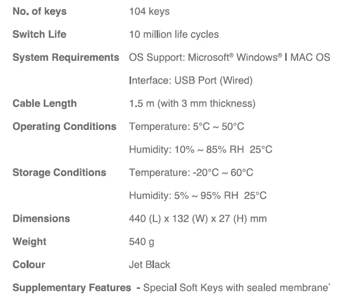
Task: Click the "540 g" weight value
Action: pyautogui.click(x=142, y=242)
